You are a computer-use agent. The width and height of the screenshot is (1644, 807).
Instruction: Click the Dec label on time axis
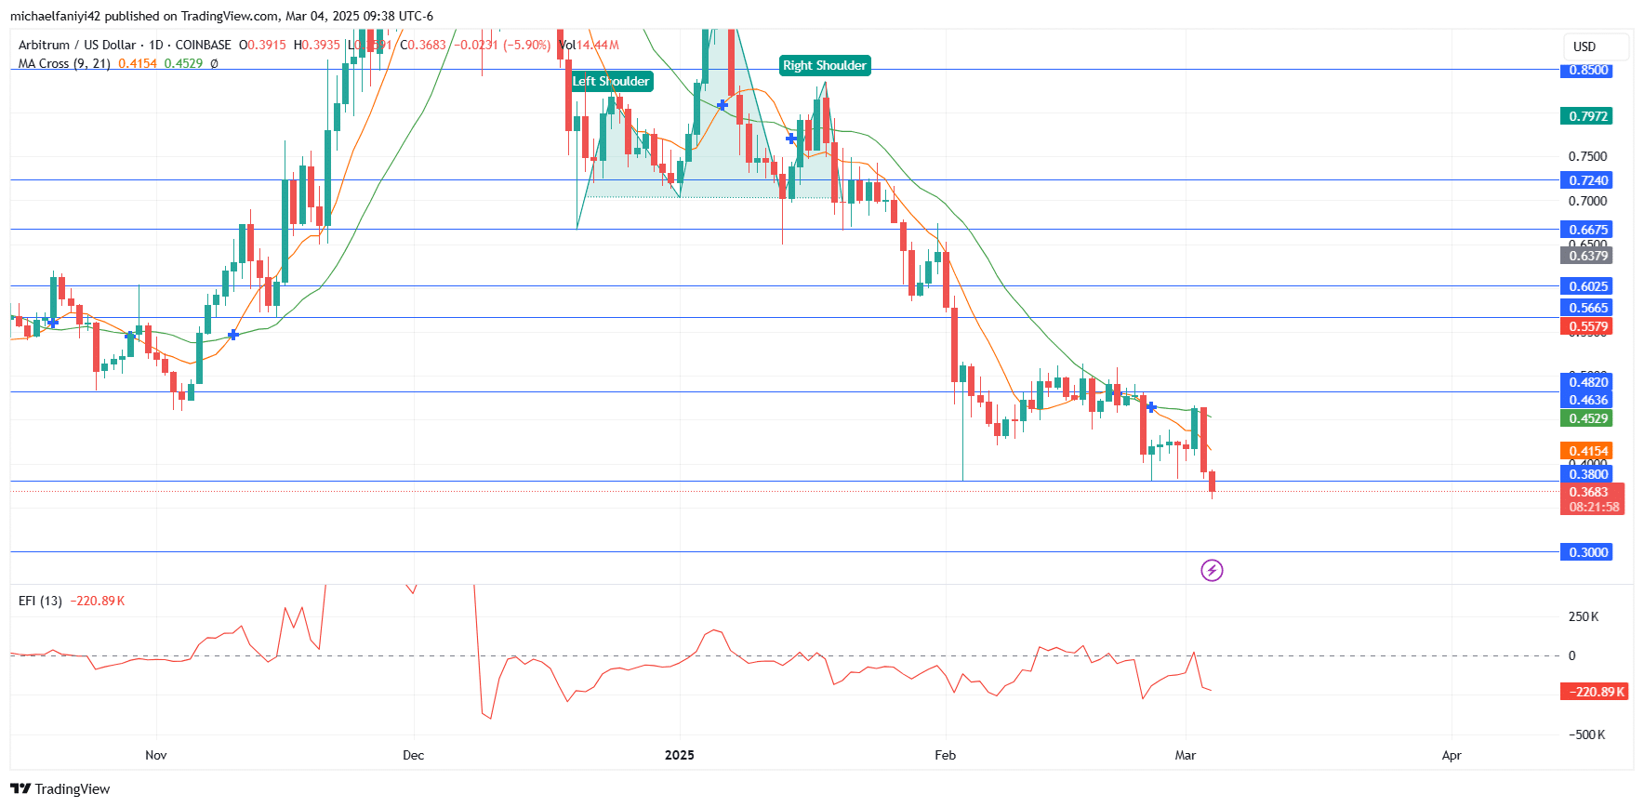click(x=414, y=755)
